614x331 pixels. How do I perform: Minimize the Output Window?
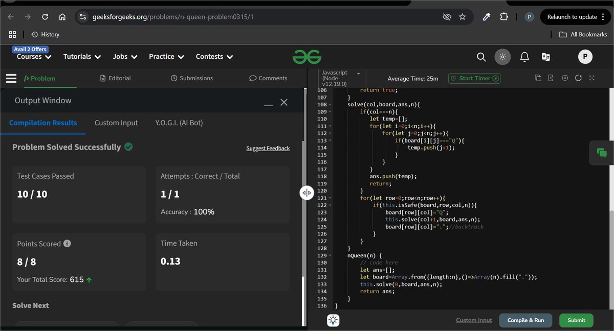(268, 105)
